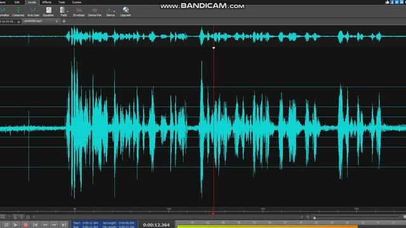Click the rewind button
Image resolution: width=406 pixels, height=228 pixels.
tap(45, 225)
